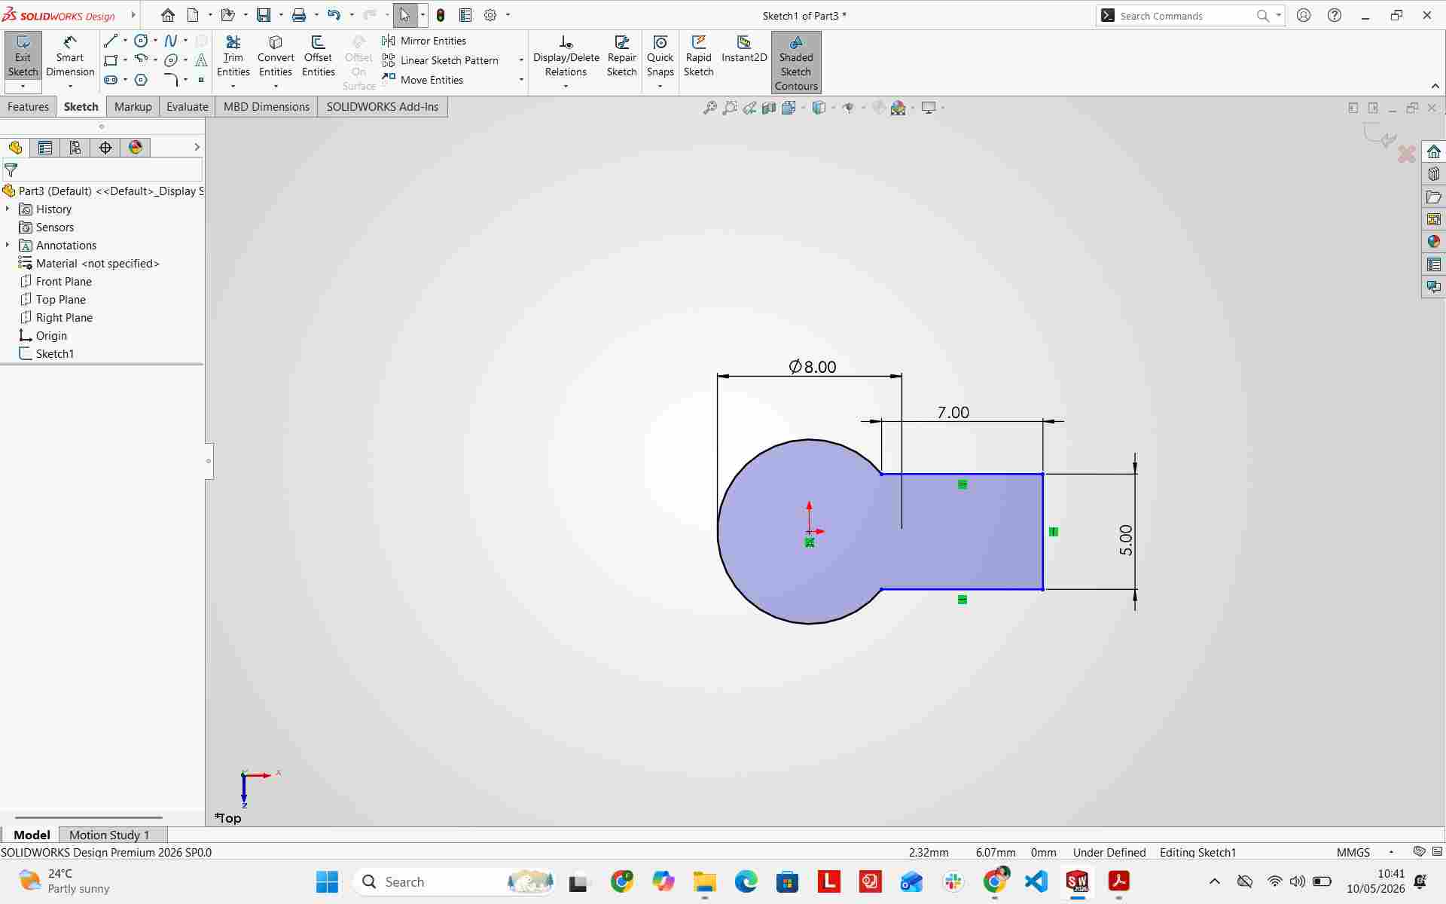The width and height of the screenshot is (1446, 904).
Task: Open the SOLIDWORKS Add-Ins tab
Action: click(382, 107)
